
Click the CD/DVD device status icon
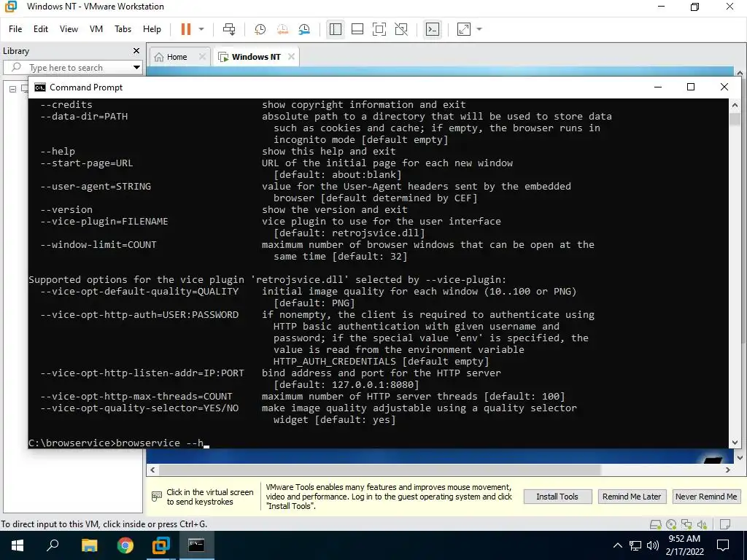coord(671,525)
